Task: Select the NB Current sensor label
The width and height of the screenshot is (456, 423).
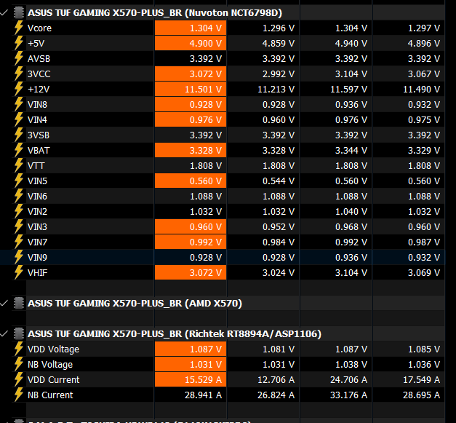Action: click(50, 395)
